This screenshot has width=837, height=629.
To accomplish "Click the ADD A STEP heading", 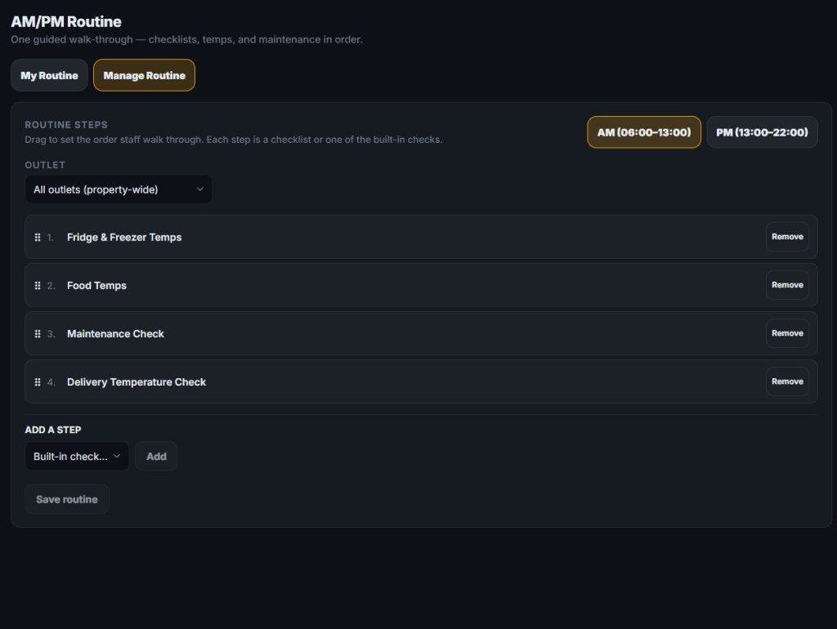I will [x=53, y=430].
